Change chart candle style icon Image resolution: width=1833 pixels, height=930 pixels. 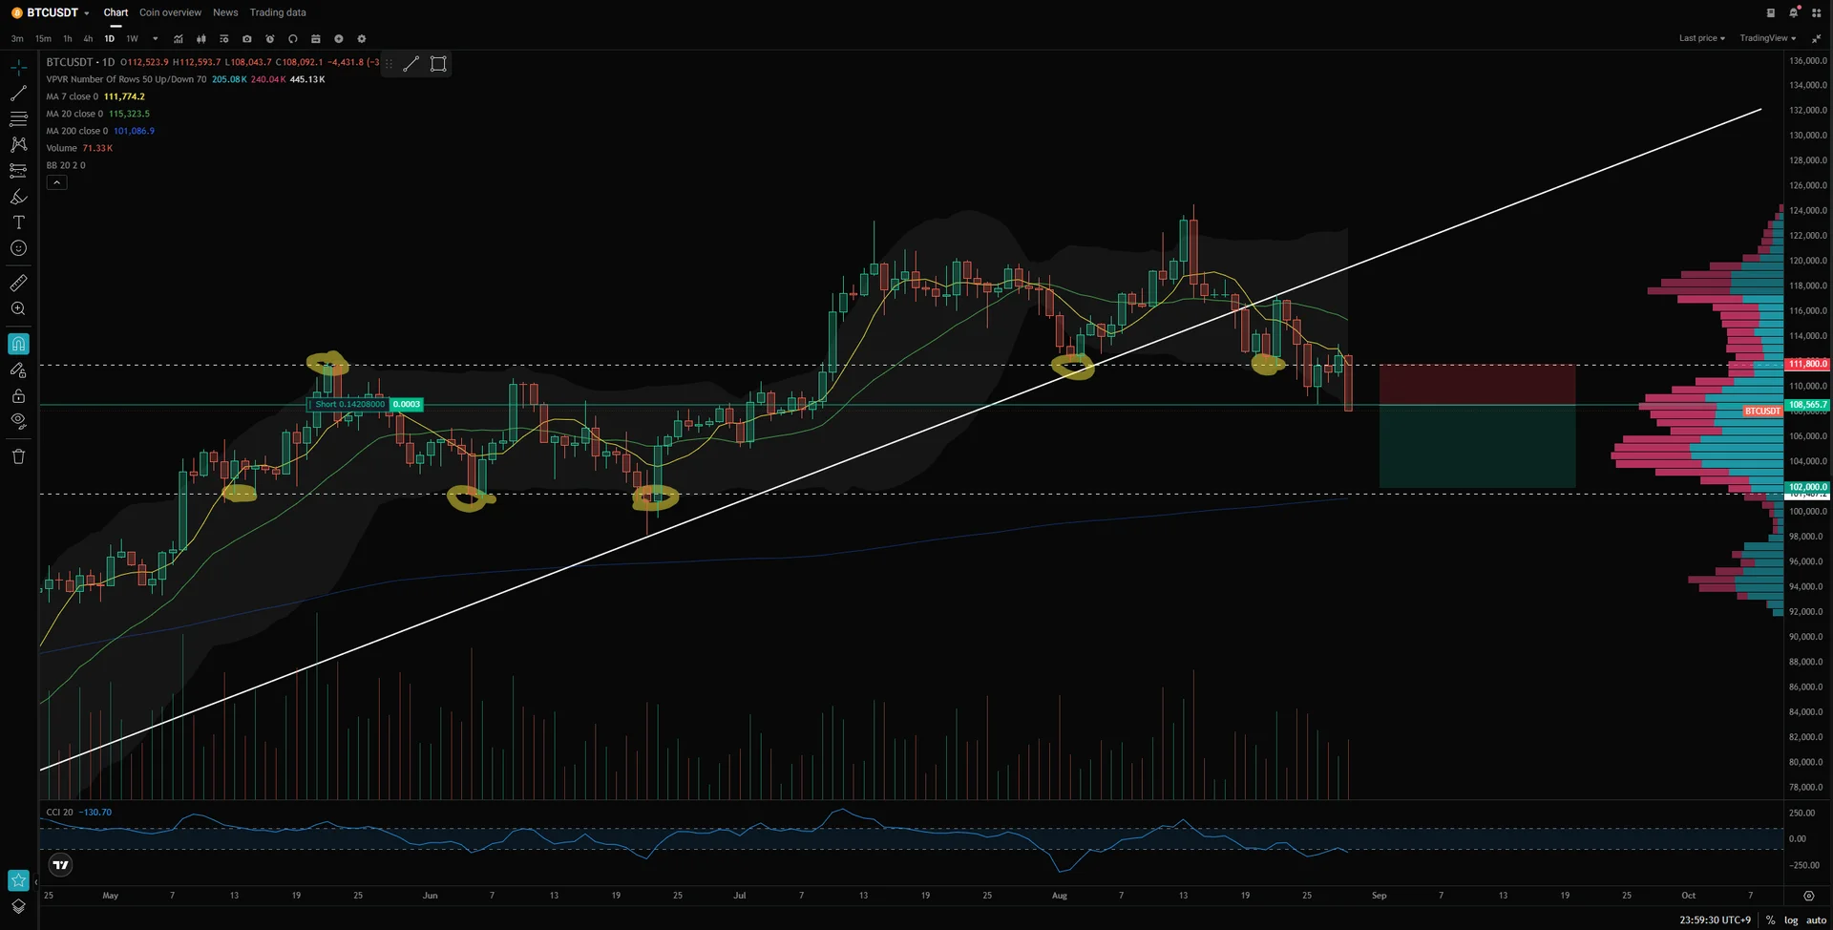tap(200, 39)
